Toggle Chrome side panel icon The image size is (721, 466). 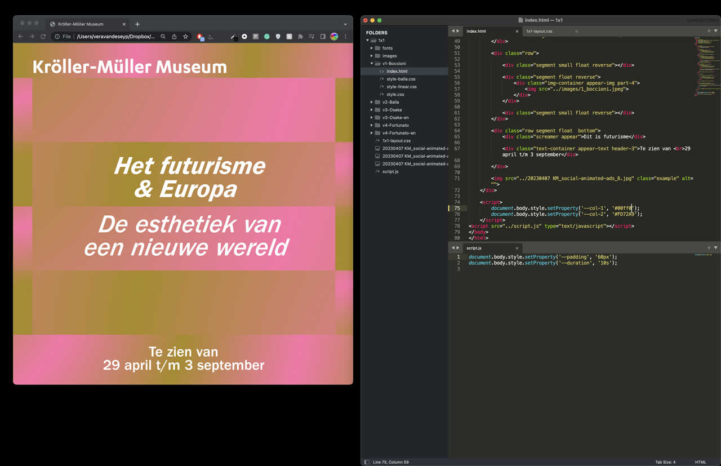click(x=323, y=37)
